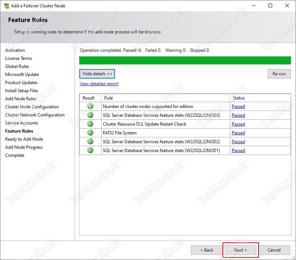
Task: Select Complete step in the sidebar
Action: [15, 155]
